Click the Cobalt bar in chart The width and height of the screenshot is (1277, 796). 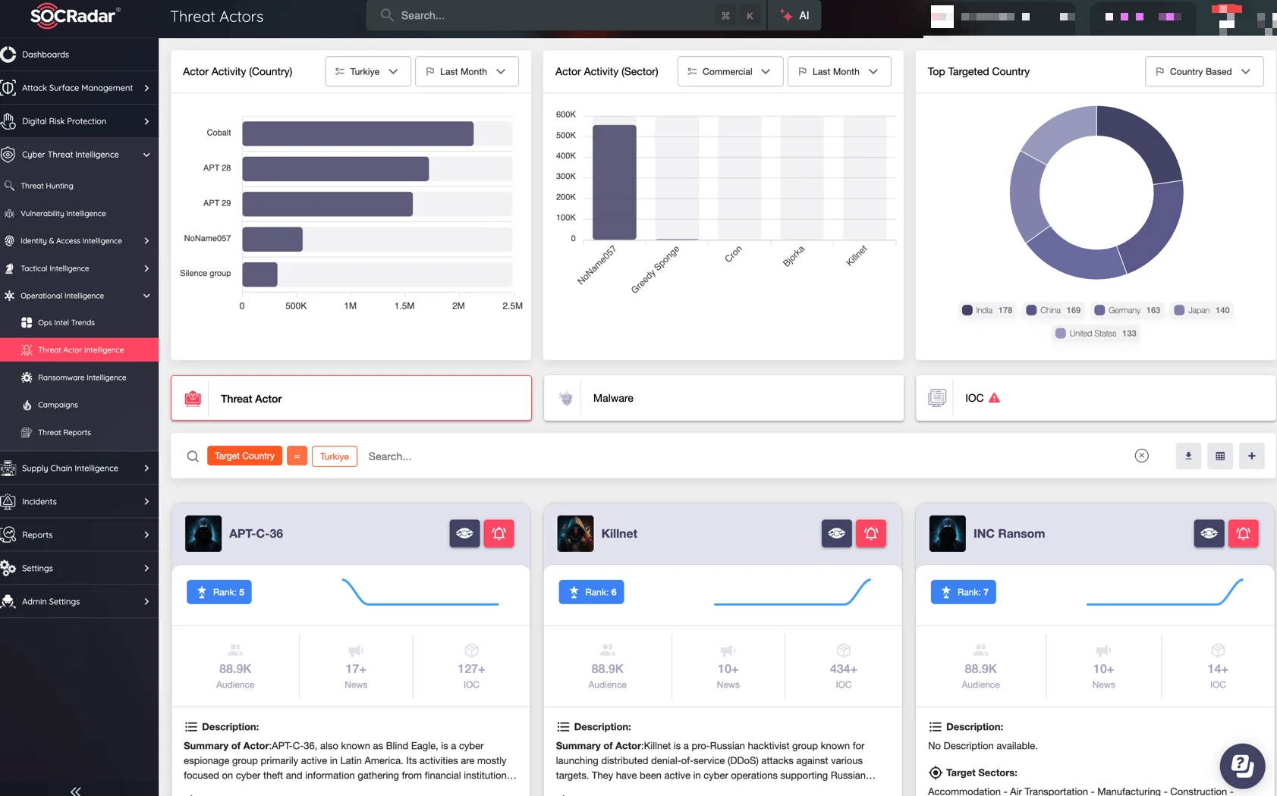(358, 133)
